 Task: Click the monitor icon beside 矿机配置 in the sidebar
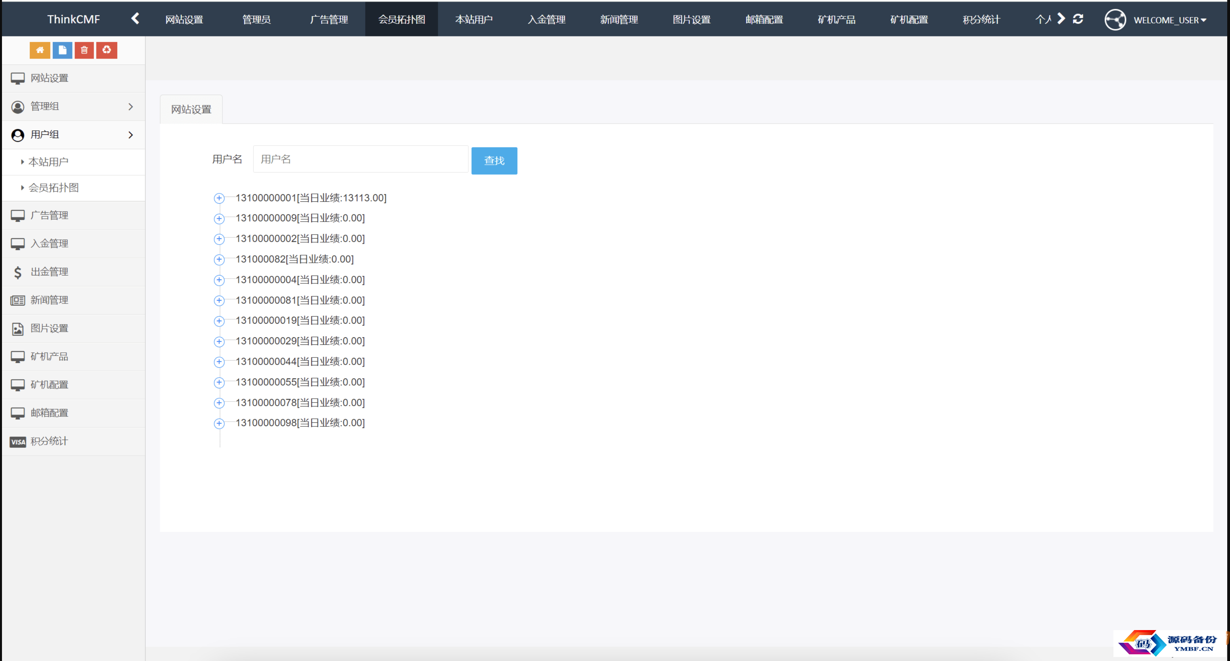pyautogui.click(x=18, y=385)
